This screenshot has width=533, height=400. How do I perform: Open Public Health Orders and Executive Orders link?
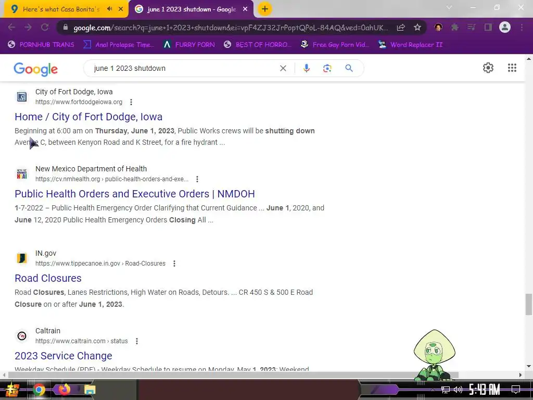(135, 194)
